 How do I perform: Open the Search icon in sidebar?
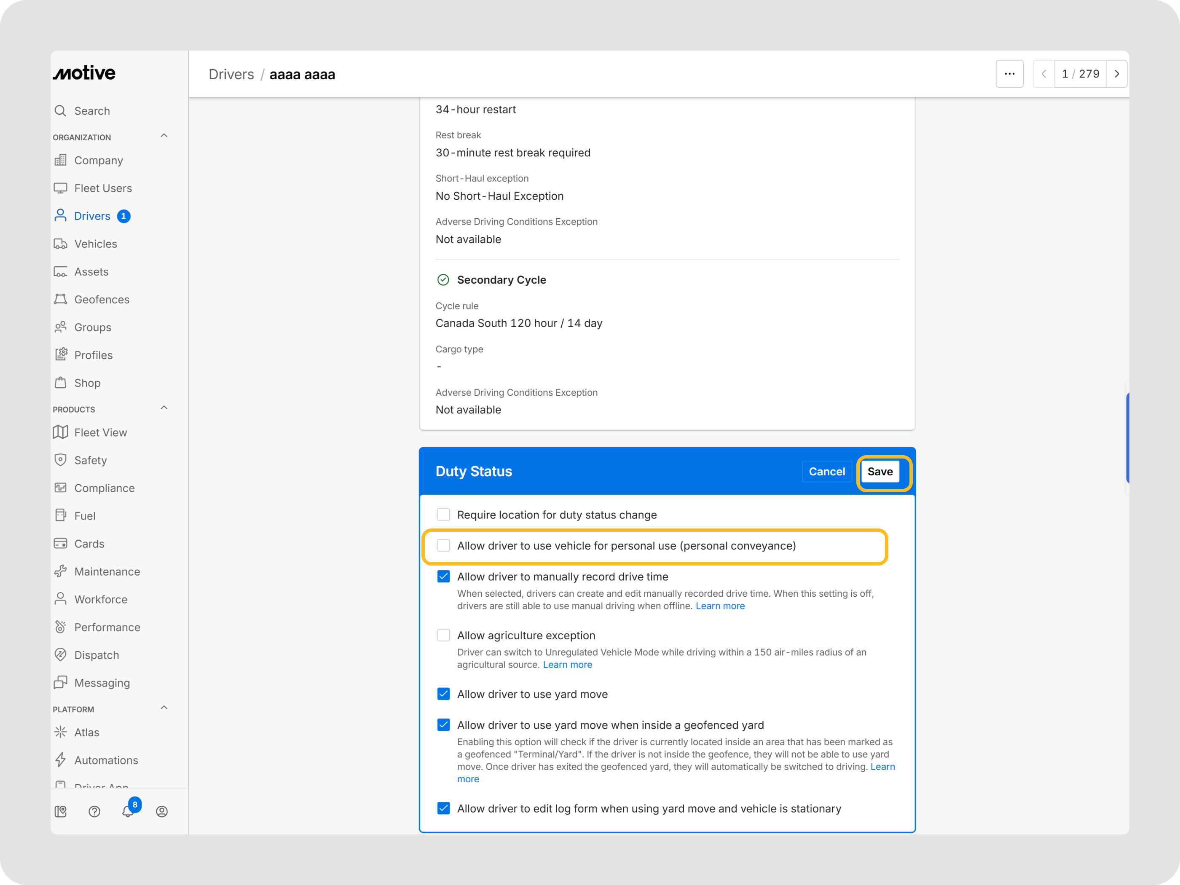click(60, 110)
